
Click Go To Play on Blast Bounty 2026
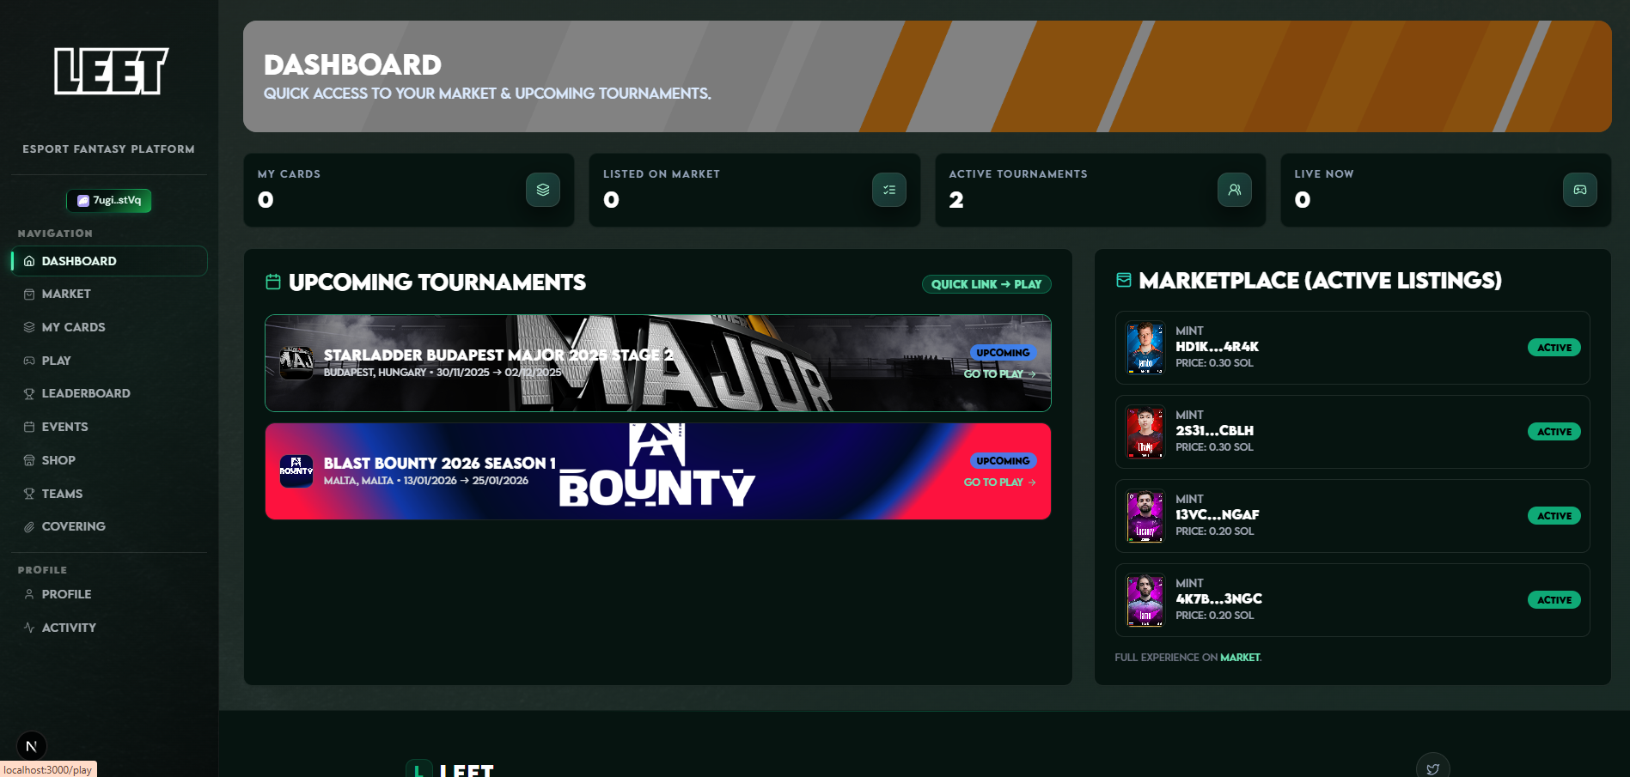[998, 482]
